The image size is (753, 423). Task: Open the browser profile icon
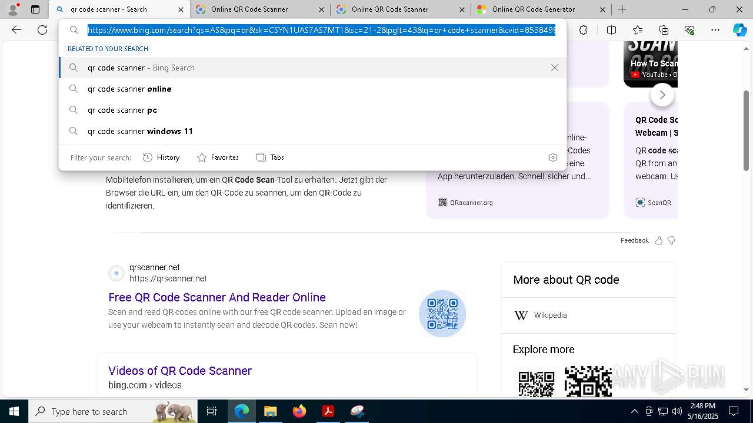tap(13, 9)
